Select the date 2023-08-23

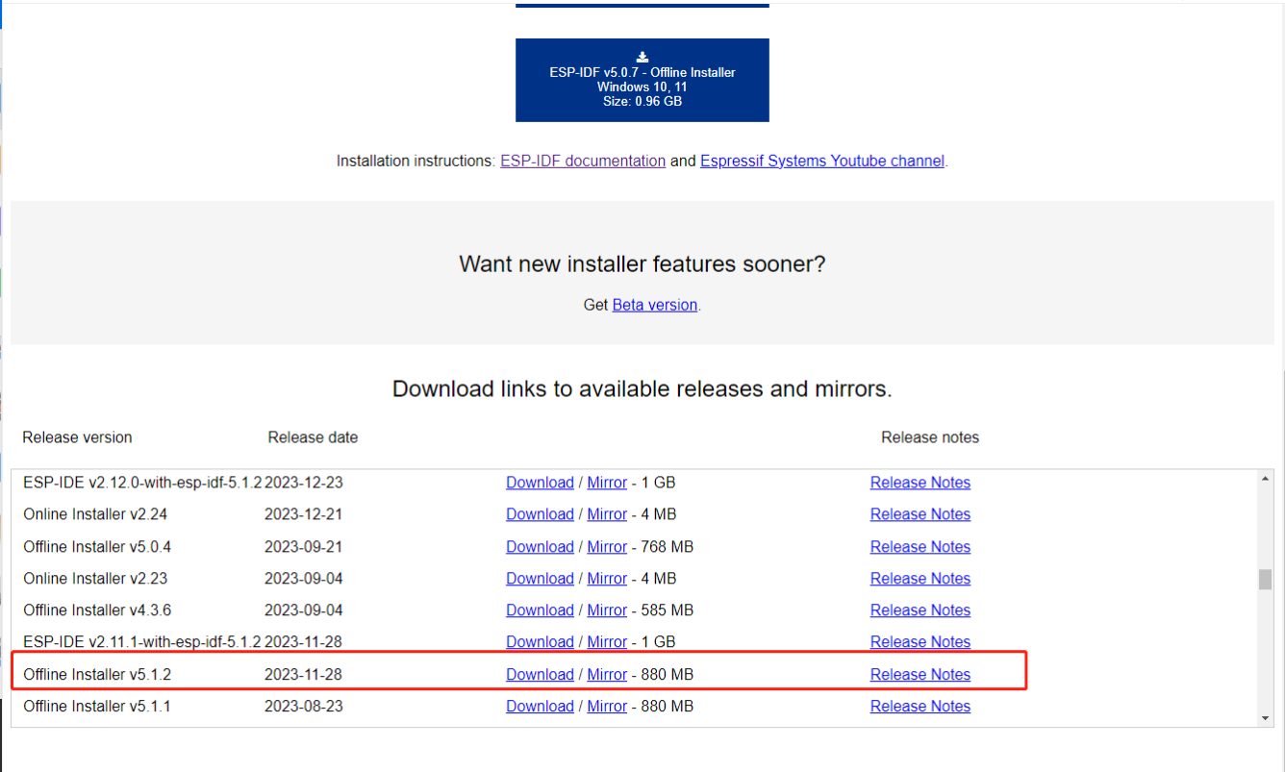pos(303,707)
